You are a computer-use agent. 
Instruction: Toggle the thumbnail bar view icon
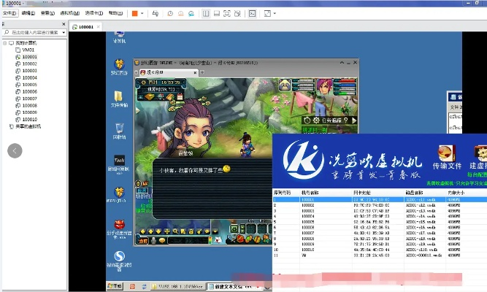click(217, 14)
